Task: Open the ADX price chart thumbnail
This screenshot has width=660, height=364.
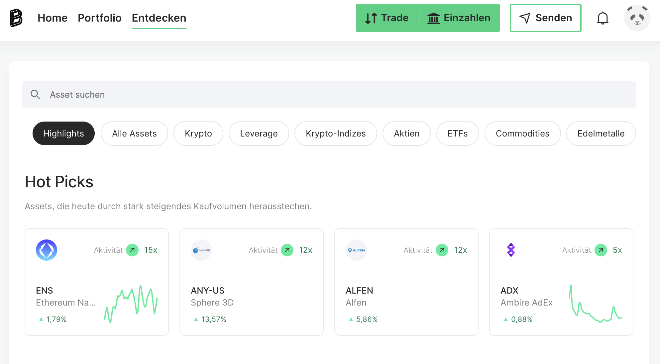Action: point(595,304)
